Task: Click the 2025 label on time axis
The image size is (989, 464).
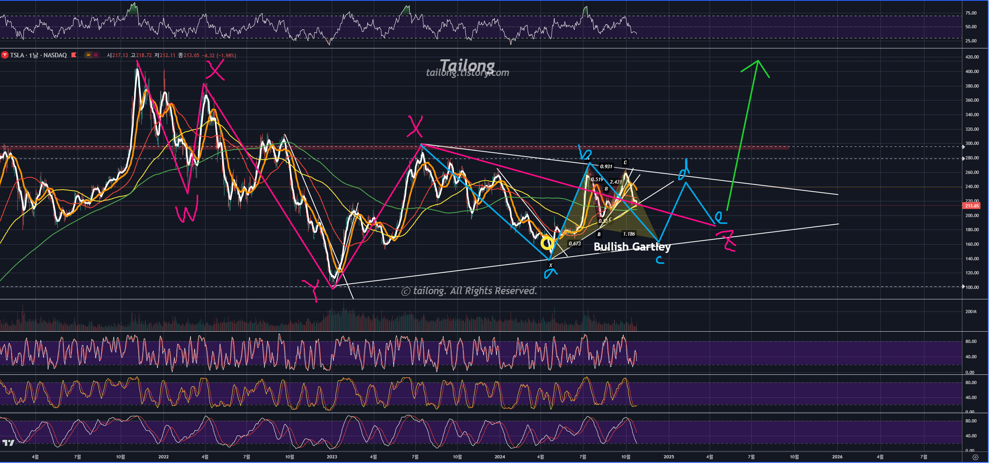Action: 668,457
